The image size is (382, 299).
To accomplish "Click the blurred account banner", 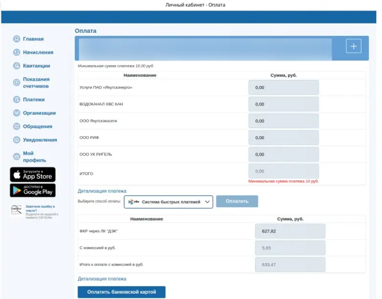I will 205,48.
